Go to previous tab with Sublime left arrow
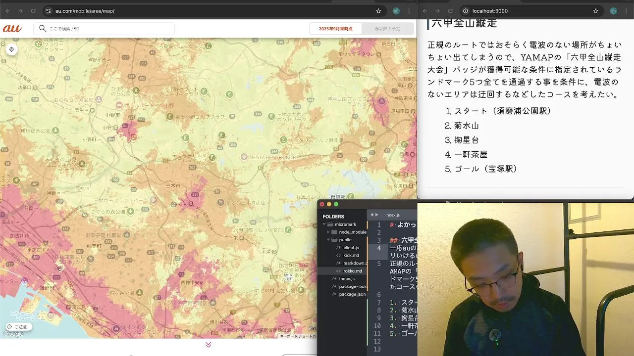This screenshot has height=356, width=634. coord(371,215)
